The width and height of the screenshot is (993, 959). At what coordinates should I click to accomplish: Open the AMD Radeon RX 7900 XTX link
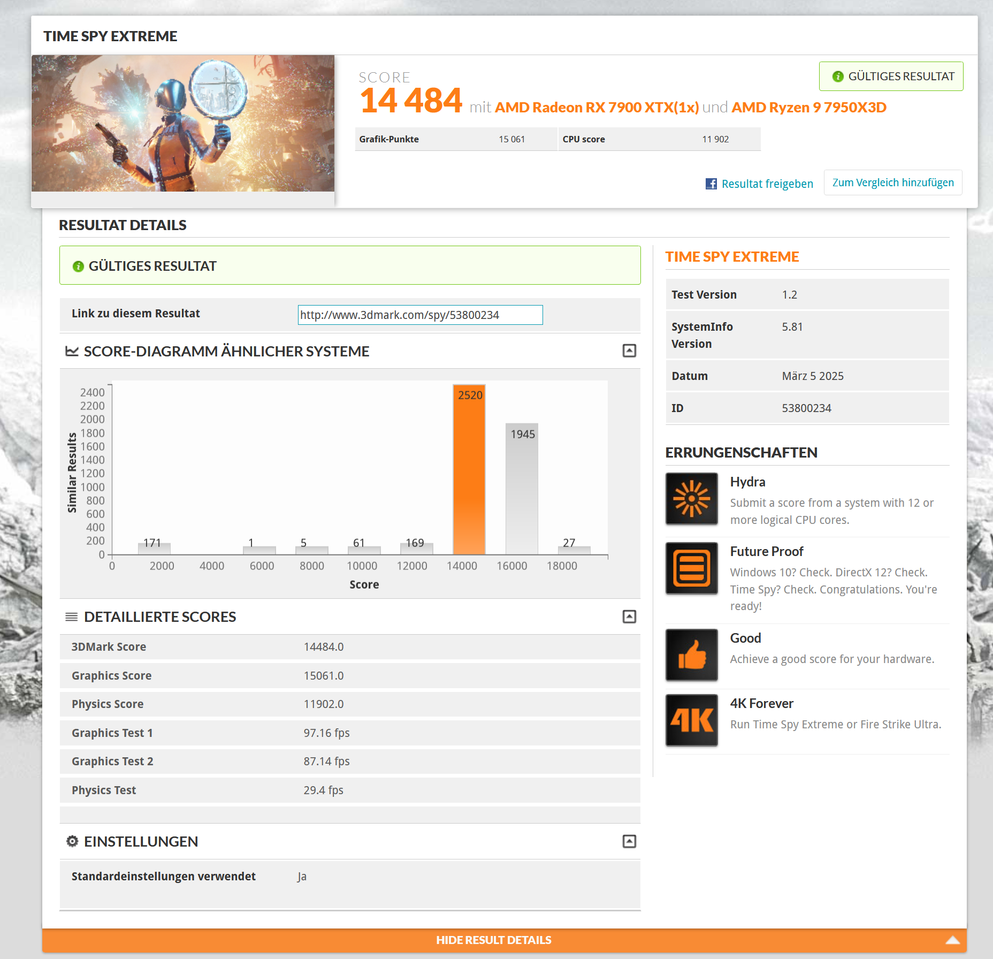click(x=597, y=107)
